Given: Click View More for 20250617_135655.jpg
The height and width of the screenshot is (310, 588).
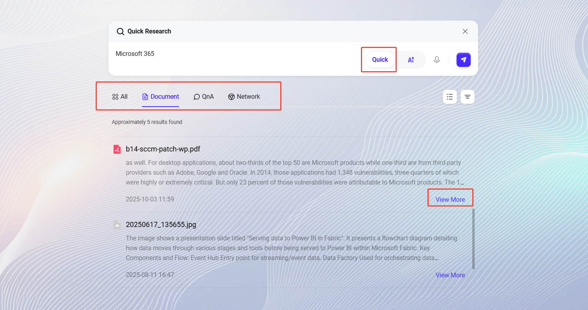Looking at the screenshot, I should 450,275.
